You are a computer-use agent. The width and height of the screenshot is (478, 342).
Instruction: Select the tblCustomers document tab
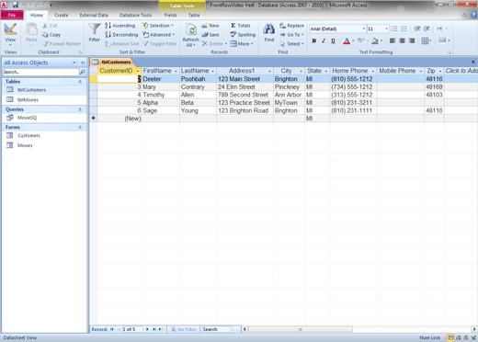click(112, 62)
